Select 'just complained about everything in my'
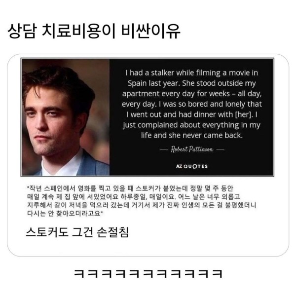This screenshot has width=296, height=296. pos(192,125)
